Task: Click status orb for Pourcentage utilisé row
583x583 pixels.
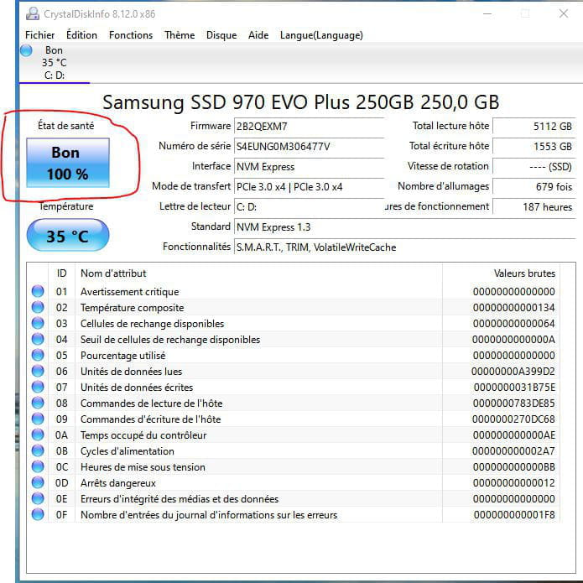Action: pos(38,355)
